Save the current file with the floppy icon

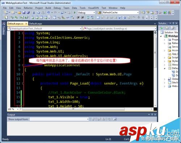click(24, 13)
